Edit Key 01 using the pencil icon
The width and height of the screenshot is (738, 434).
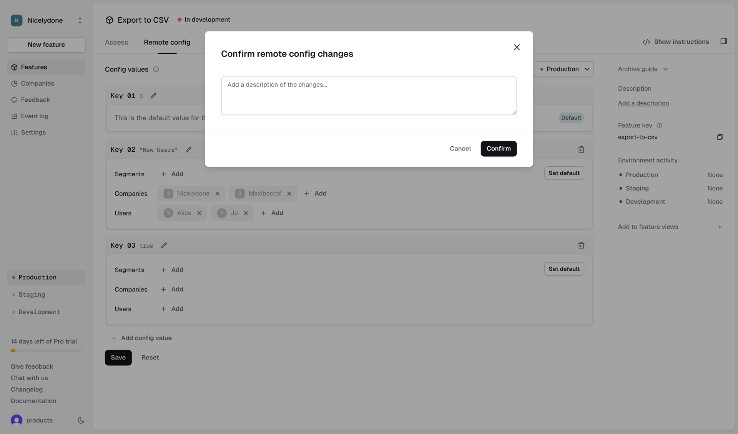153,95
